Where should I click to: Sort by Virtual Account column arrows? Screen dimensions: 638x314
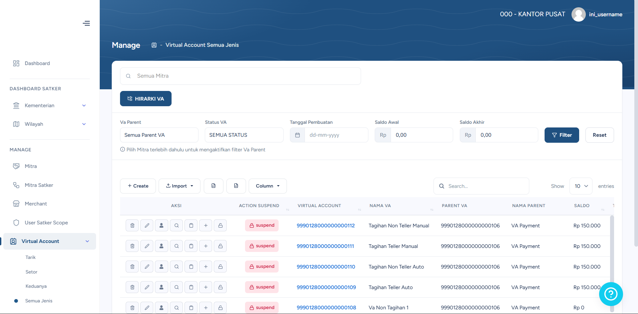[359, 209]
